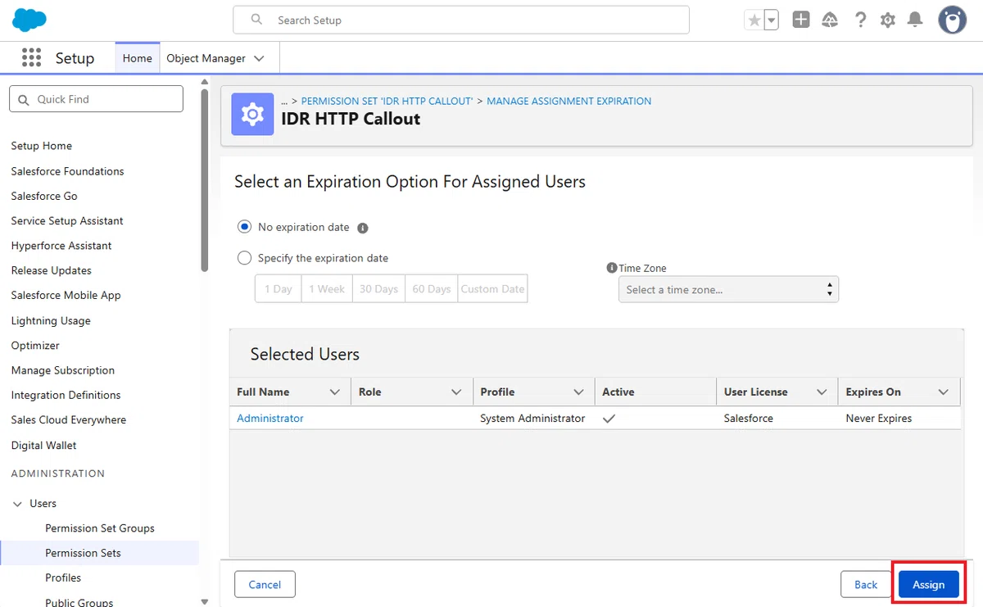The image size is (983, 607).
Task: Click the Back button
Action: coord(866,585)
